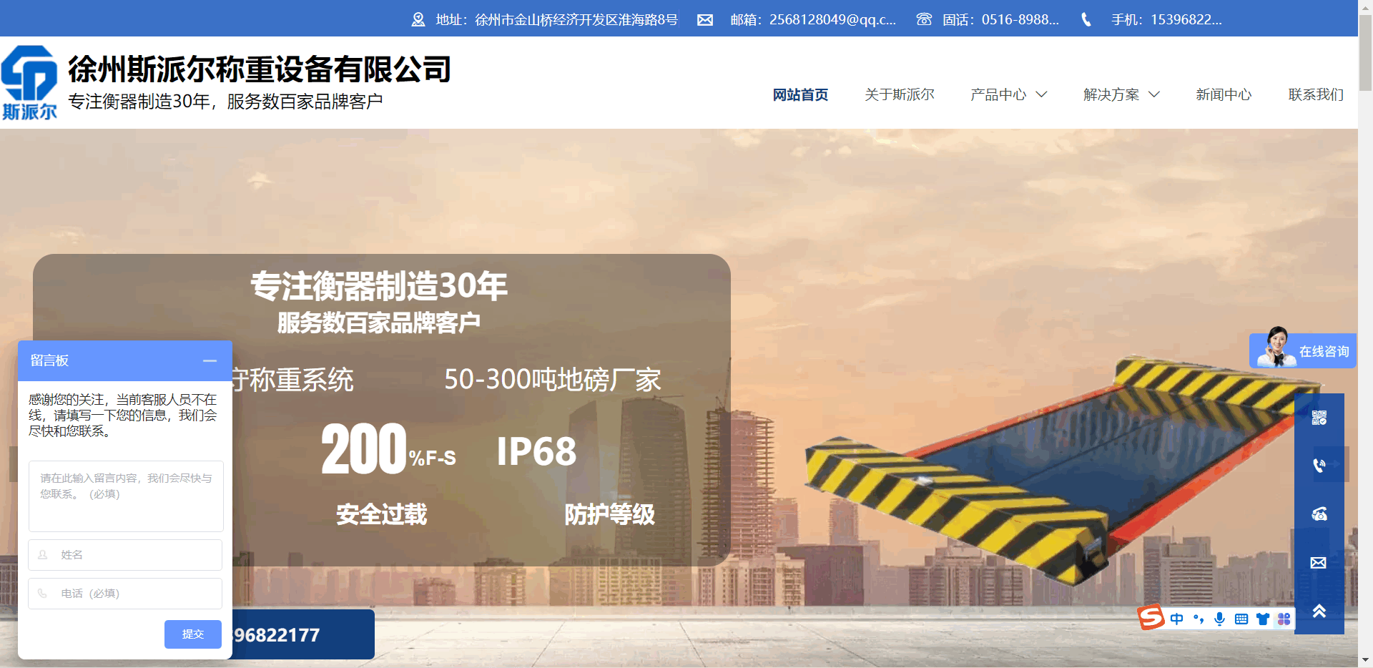Click the phone icon in phone field

(43, 594)
